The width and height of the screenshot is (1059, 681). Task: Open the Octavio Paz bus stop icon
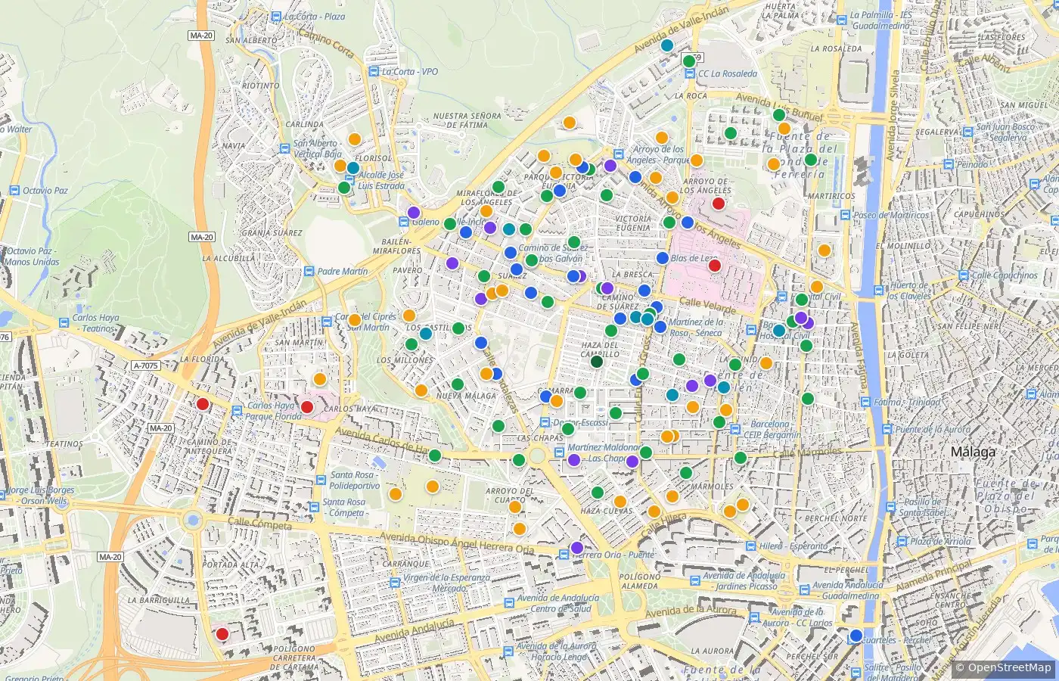tap(15, 191)
